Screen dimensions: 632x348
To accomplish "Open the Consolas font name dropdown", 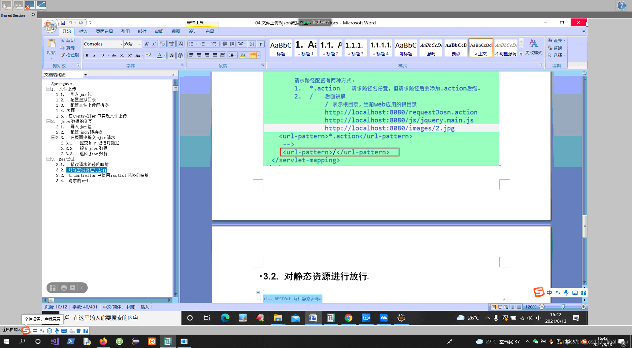I will [121, 44].
